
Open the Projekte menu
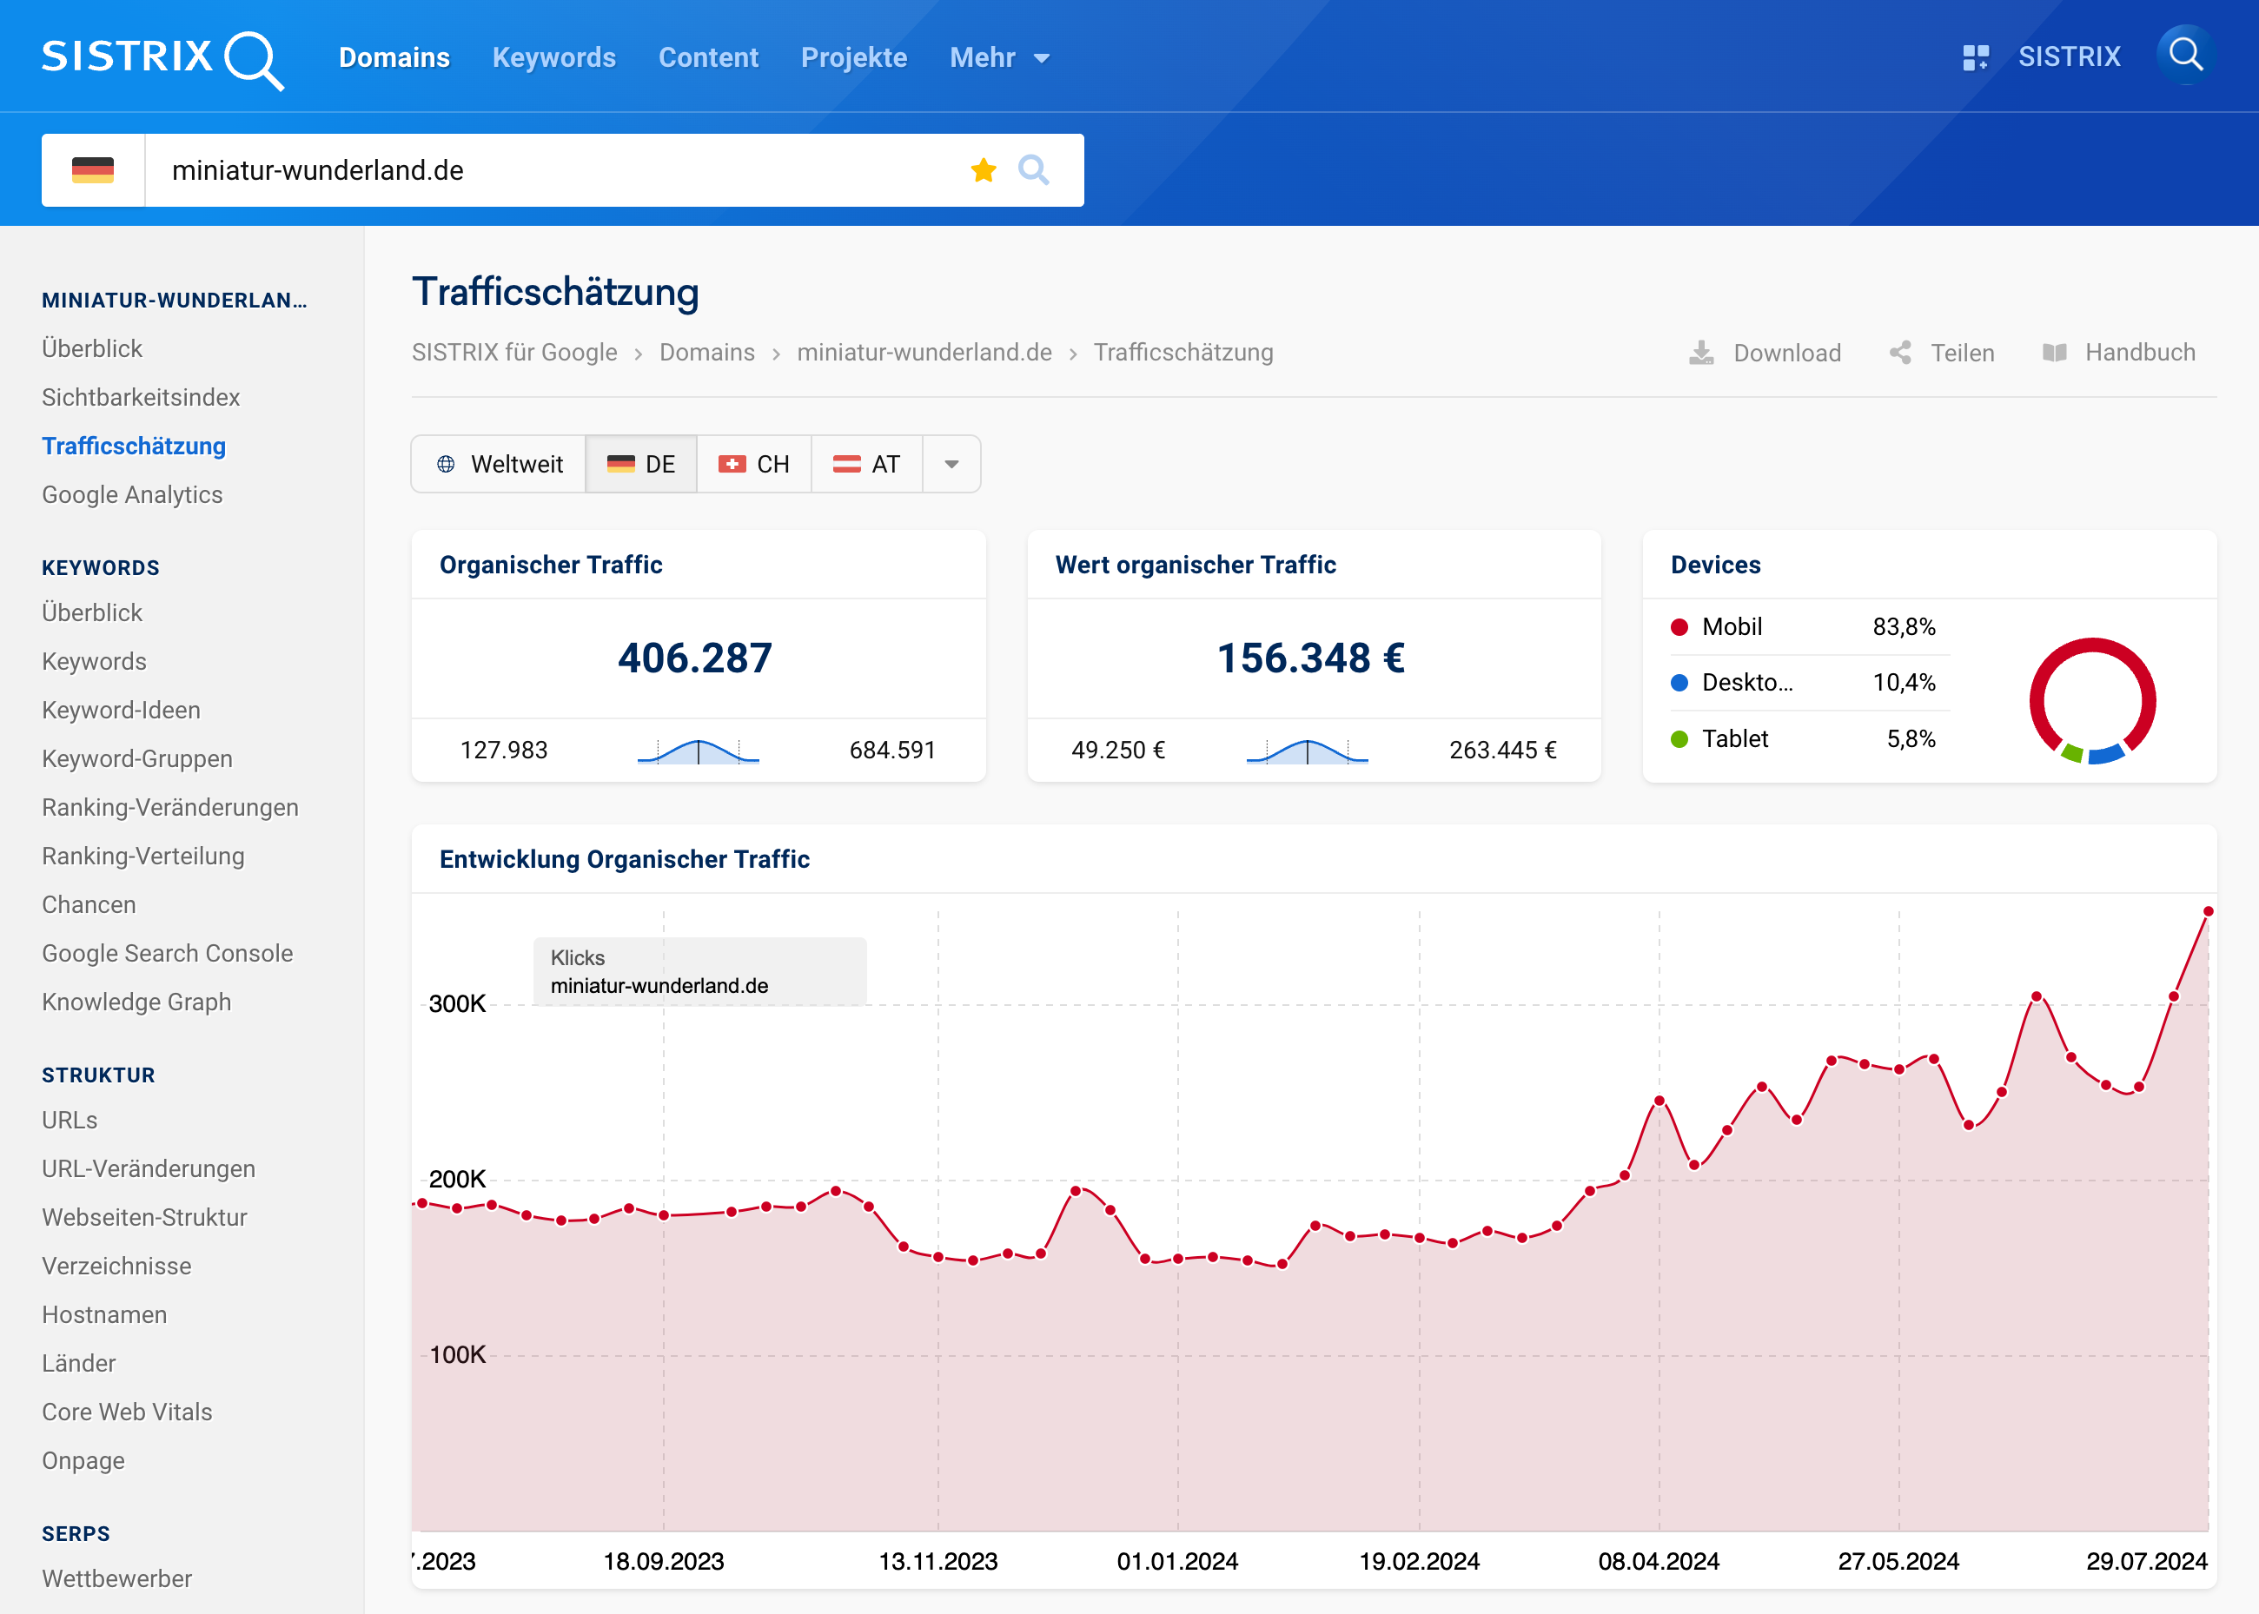(854, 57)
